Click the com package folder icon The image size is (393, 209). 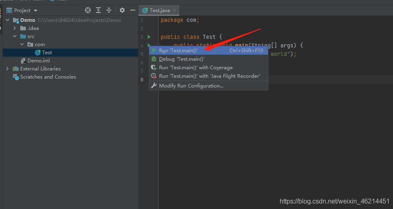coord(30,45)
